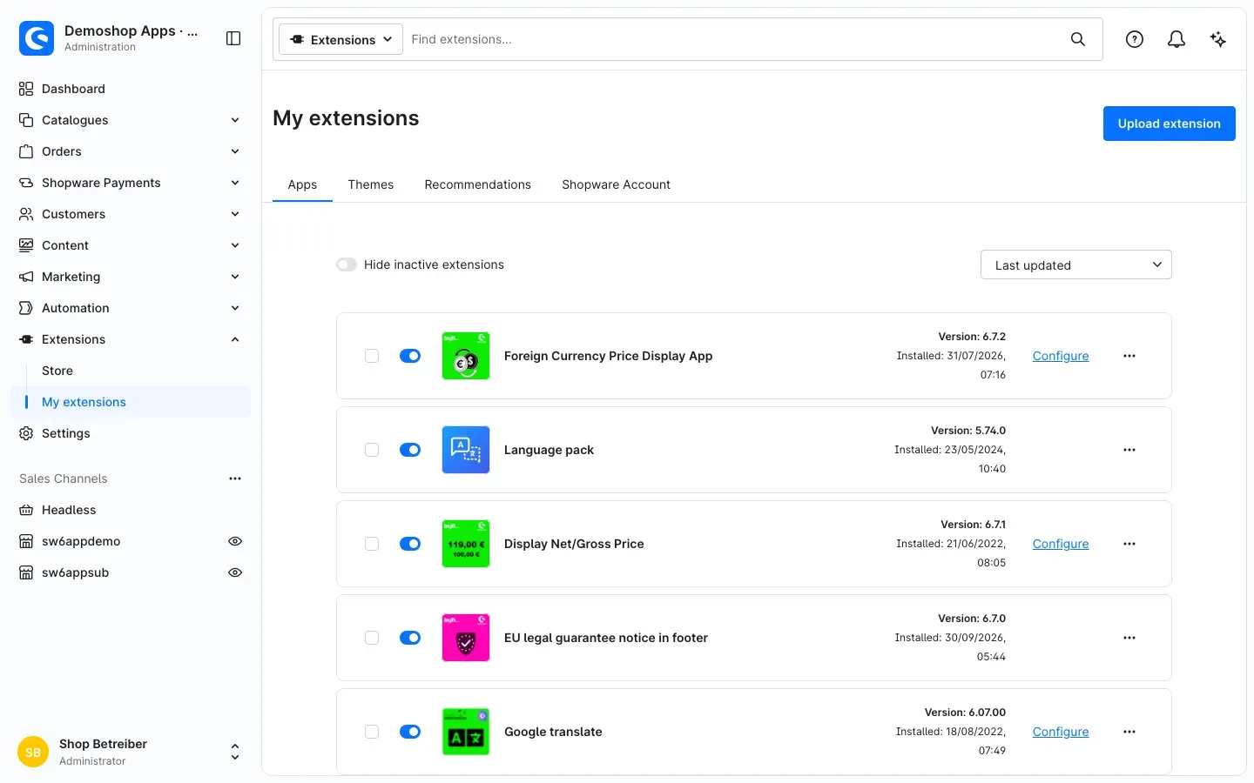Open the Last updated sorting dropdown

pyautogui.click(x=1076, y=264)
